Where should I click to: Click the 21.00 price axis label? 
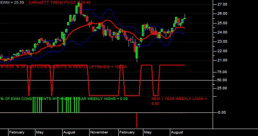click(x=223, y=61)
